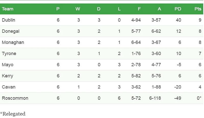Click the Team column header
204x118 pixels.
click(x=7, y=9)
